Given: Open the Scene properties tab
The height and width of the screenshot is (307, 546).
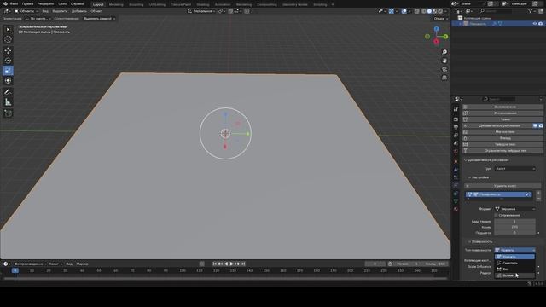Looking at the screenshot, I should coord(456,143).
